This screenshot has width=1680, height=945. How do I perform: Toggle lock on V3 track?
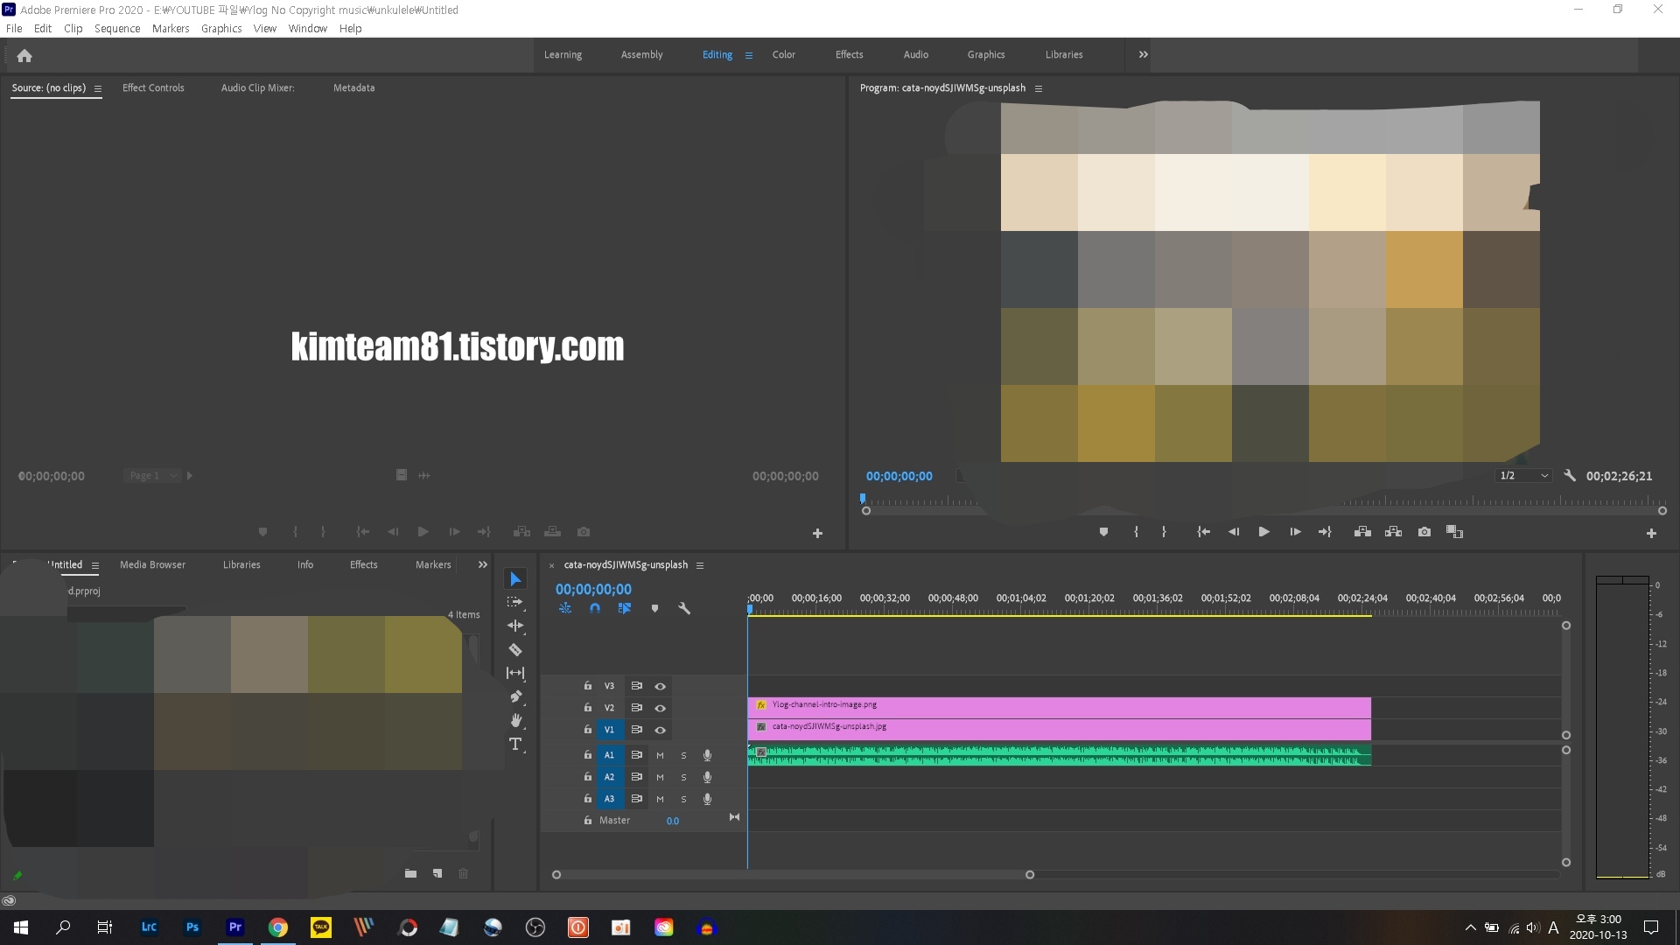tap(588, 686)
